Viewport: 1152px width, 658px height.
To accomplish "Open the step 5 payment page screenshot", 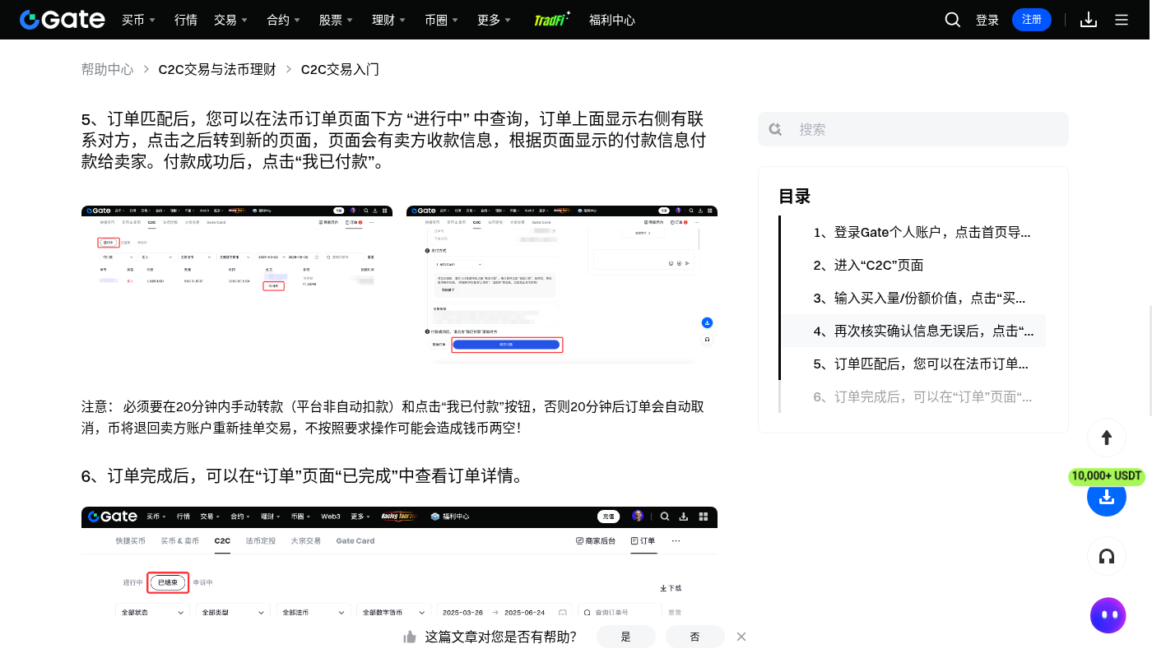I will click(562, 284).
